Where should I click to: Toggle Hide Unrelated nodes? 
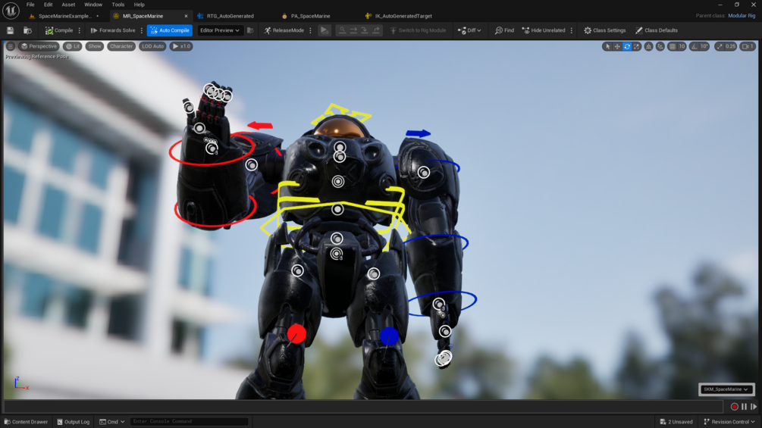point(544,30)
